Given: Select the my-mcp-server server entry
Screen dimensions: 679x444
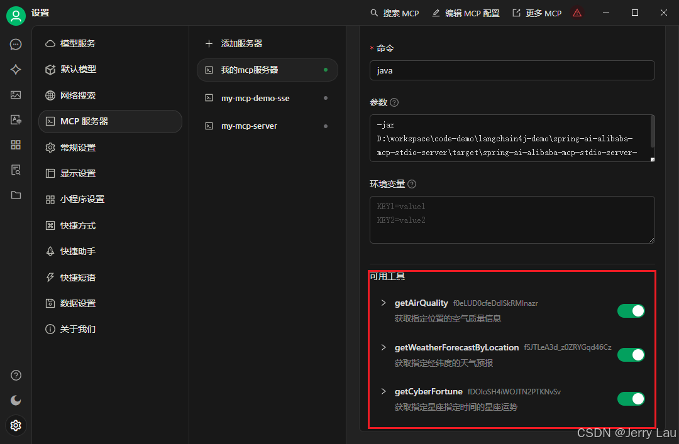Looking at the screenshot, I should (267, 126).
